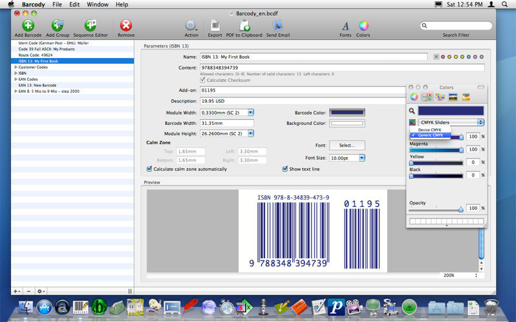The width and height of the screenshot is (516, 322).
Task: Open the Module Height dropdown
Action: pyautogui.click(x=251, y=133)
